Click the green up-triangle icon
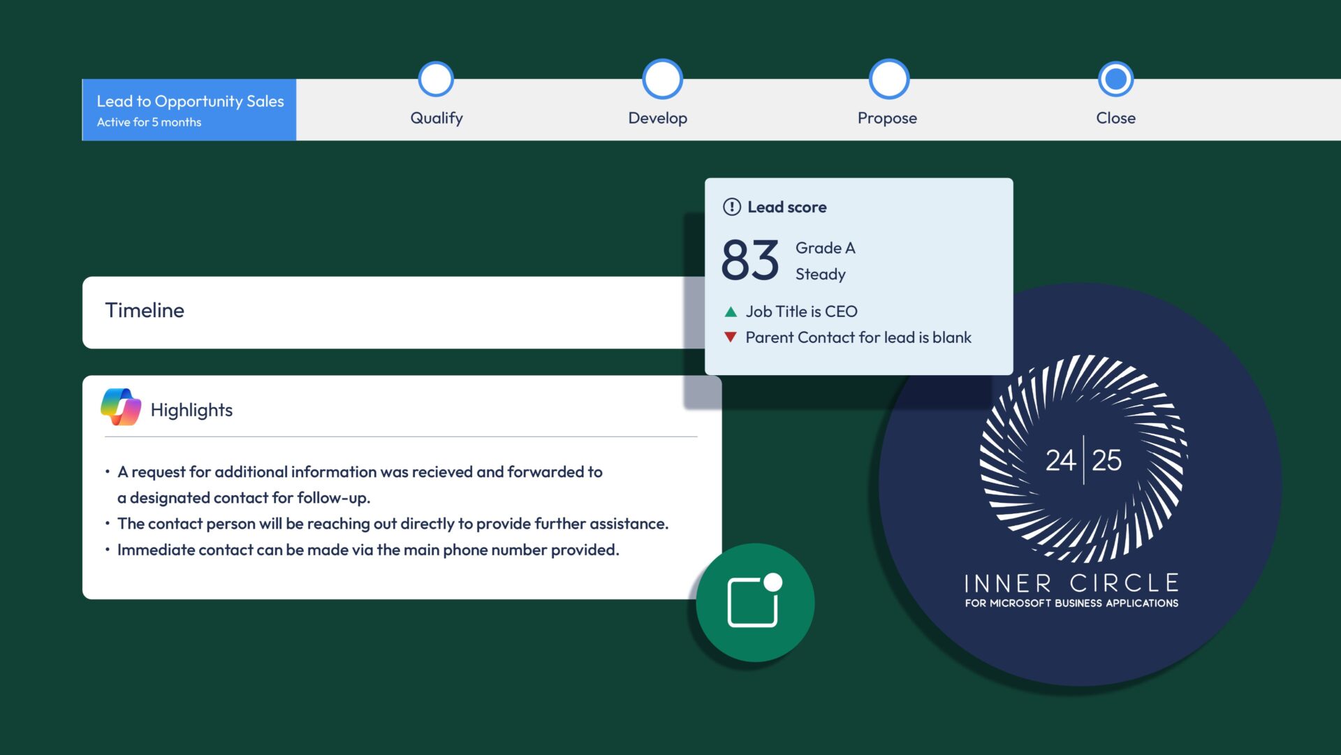 (x=731, y=311)
